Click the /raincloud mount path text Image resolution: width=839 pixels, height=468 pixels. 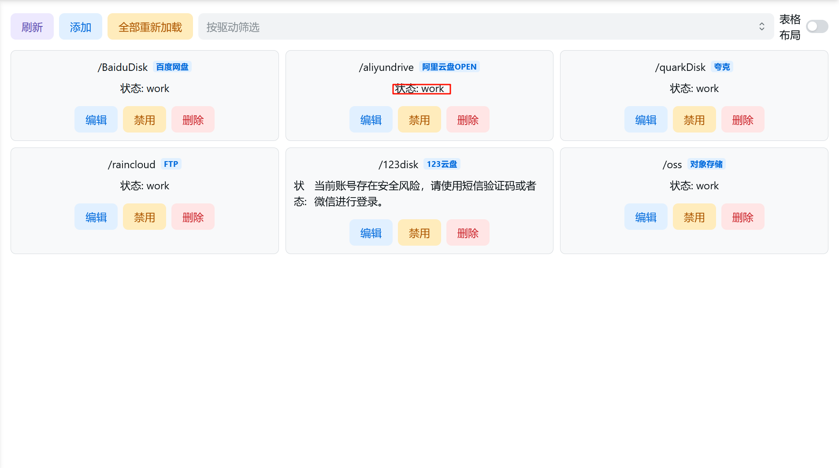pyautogui.click(x=131, y=165)
